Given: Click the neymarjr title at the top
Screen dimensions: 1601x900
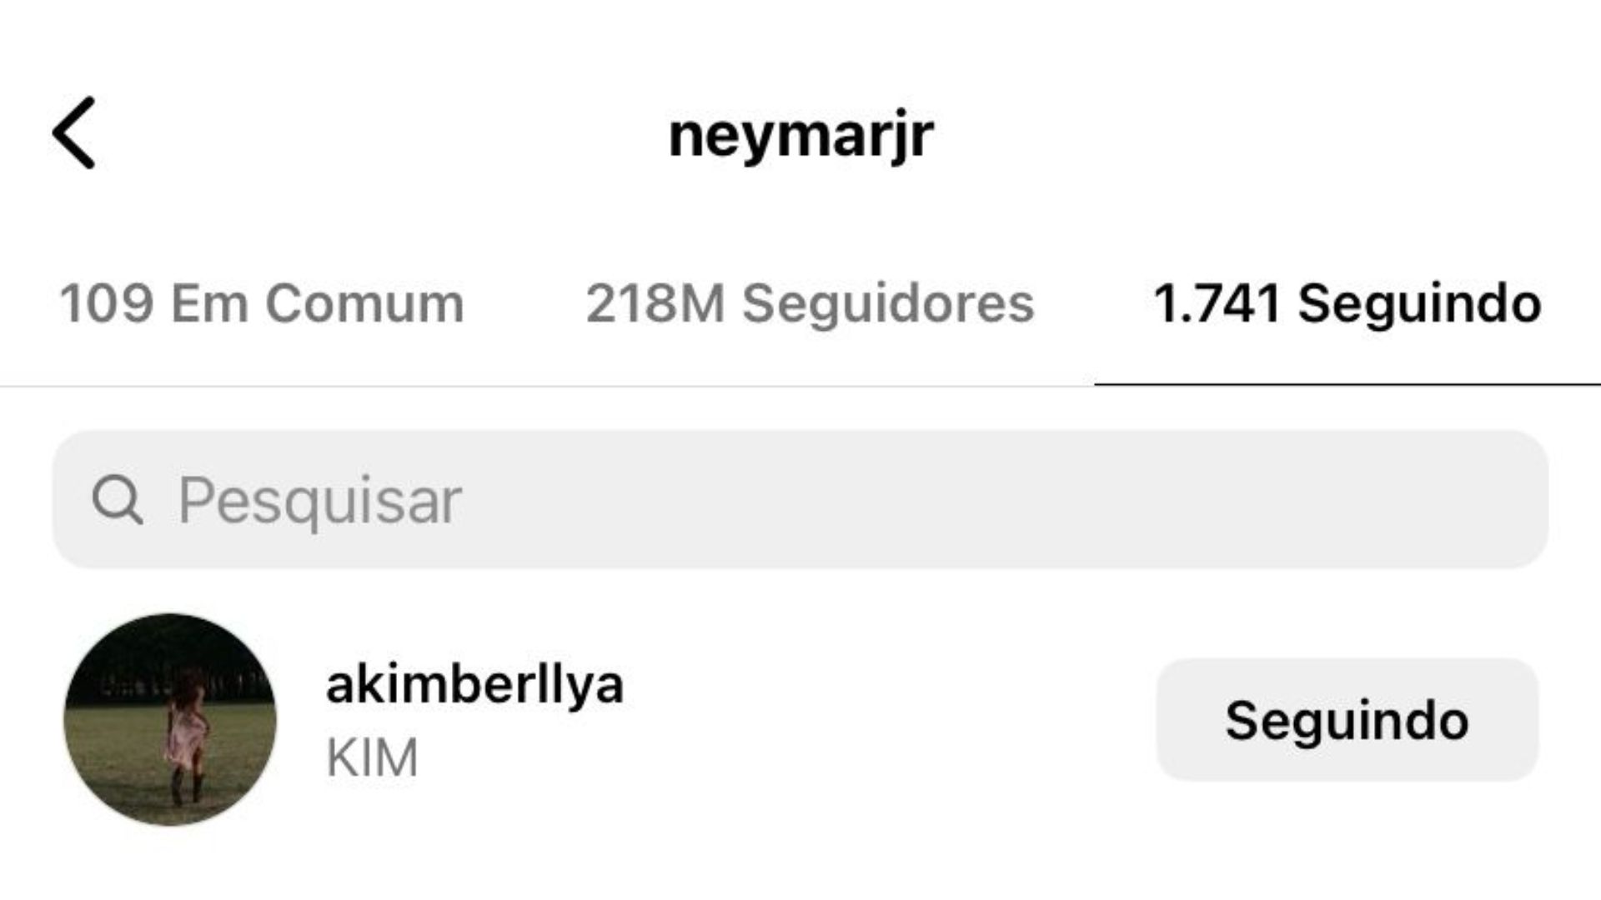Looking at the screenshot, I should 800,137.
